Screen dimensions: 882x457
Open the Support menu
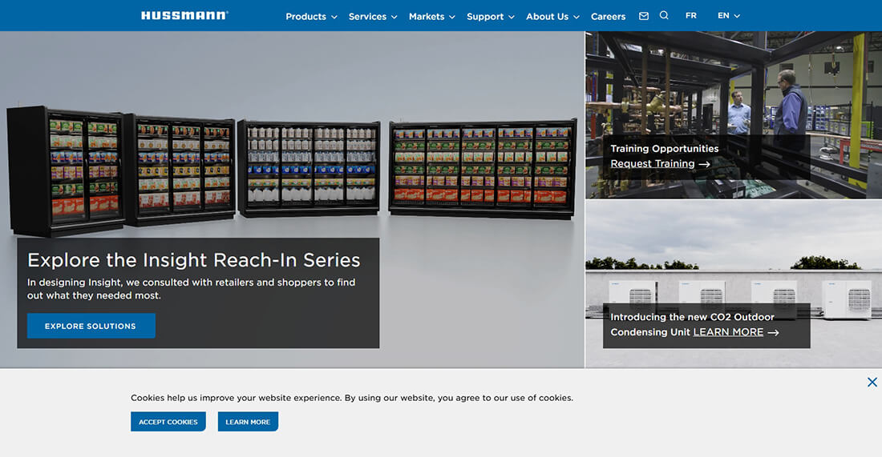pyautogui.click(x=490, y=16)
